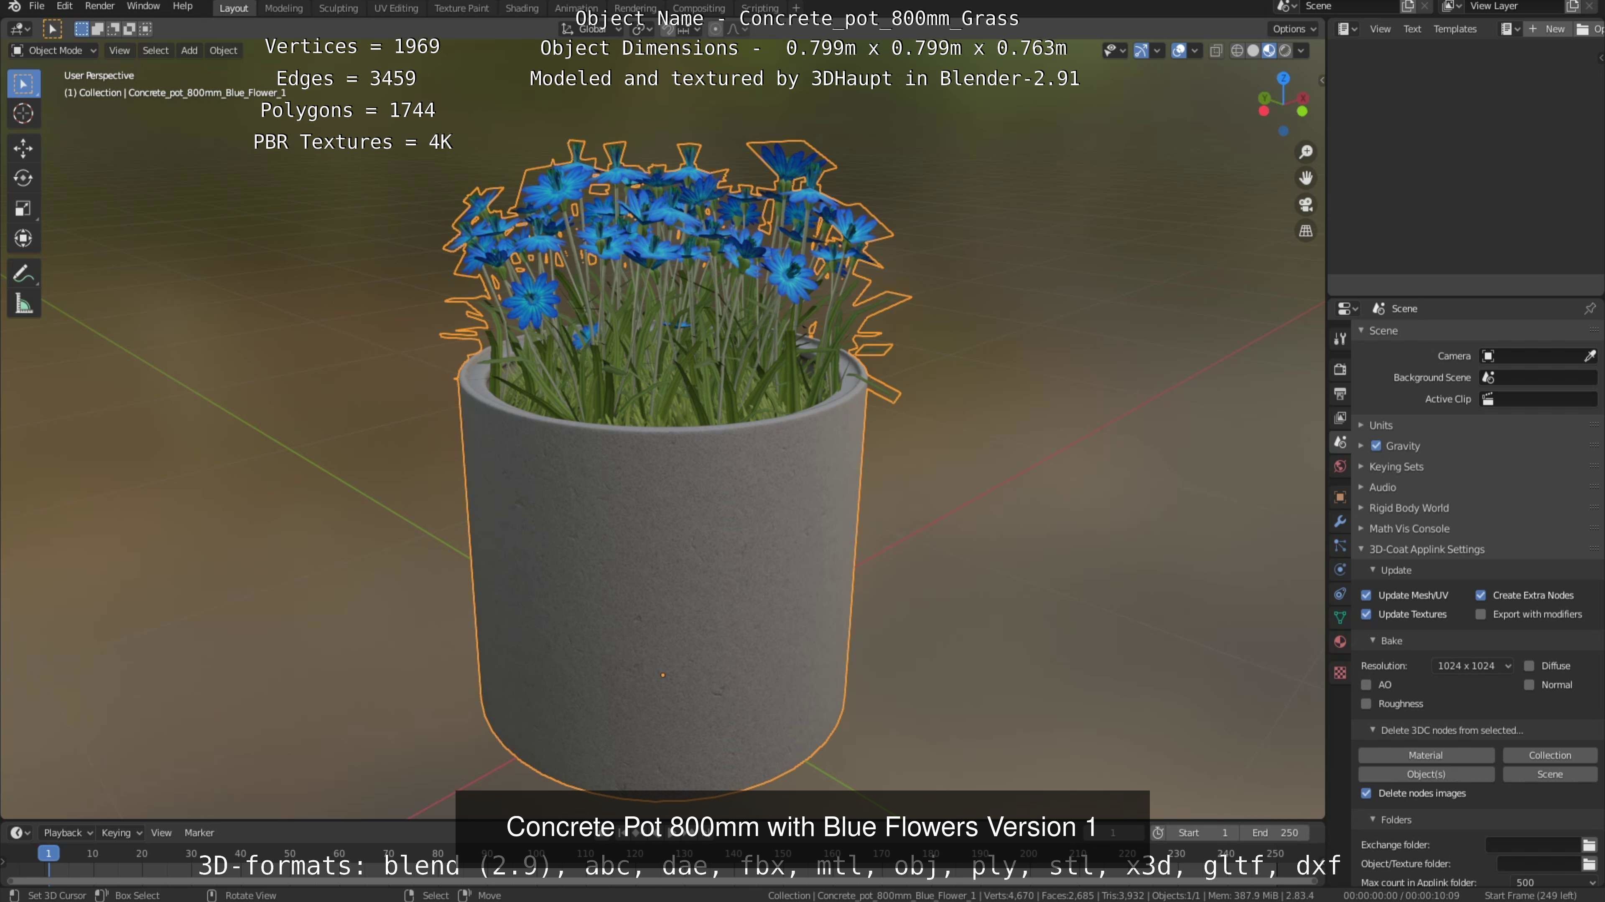
Task: Open the View Layer properties tab
Action: (1340, 418)
